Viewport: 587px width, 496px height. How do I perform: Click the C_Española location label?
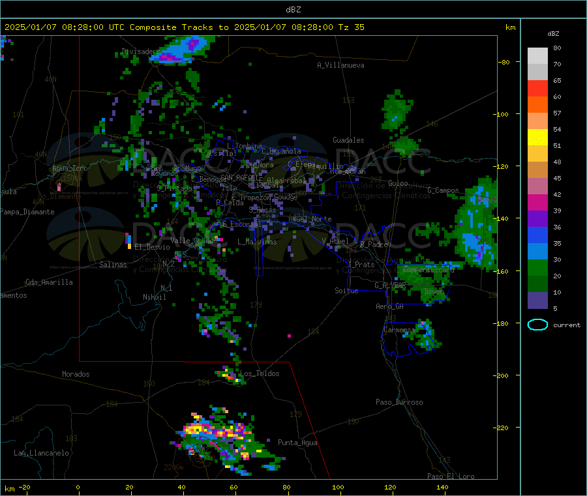281,151
